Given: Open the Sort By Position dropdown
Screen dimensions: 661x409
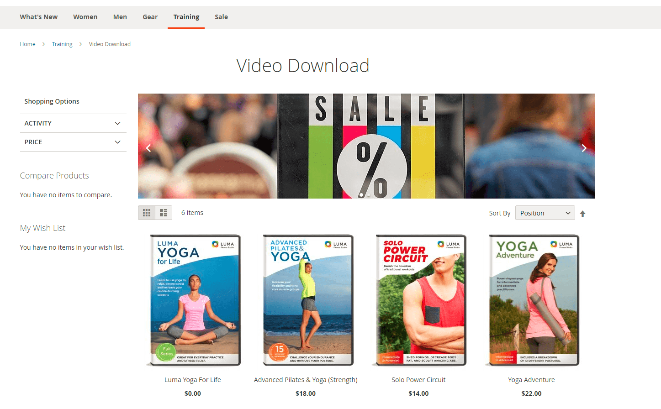Looking at the screenshot, I should 545,213.
